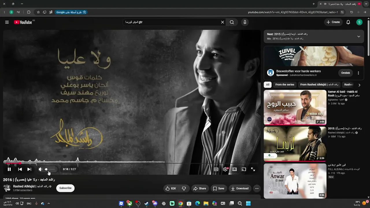The height and width of the screenshot is (208, 370).
Task: Open a new browser tab
Action: click(x=314, y=4)
